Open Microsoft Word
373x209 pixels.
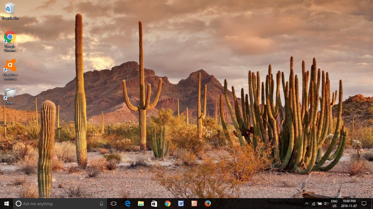pyautogui.click(x=181, y=204)
